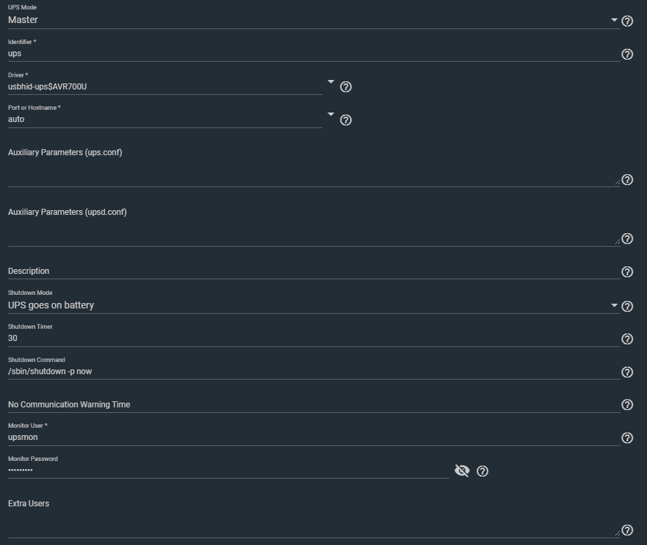Open help for Auxiliary Parameters (upsd.conf)

click(x=627, y=239)
